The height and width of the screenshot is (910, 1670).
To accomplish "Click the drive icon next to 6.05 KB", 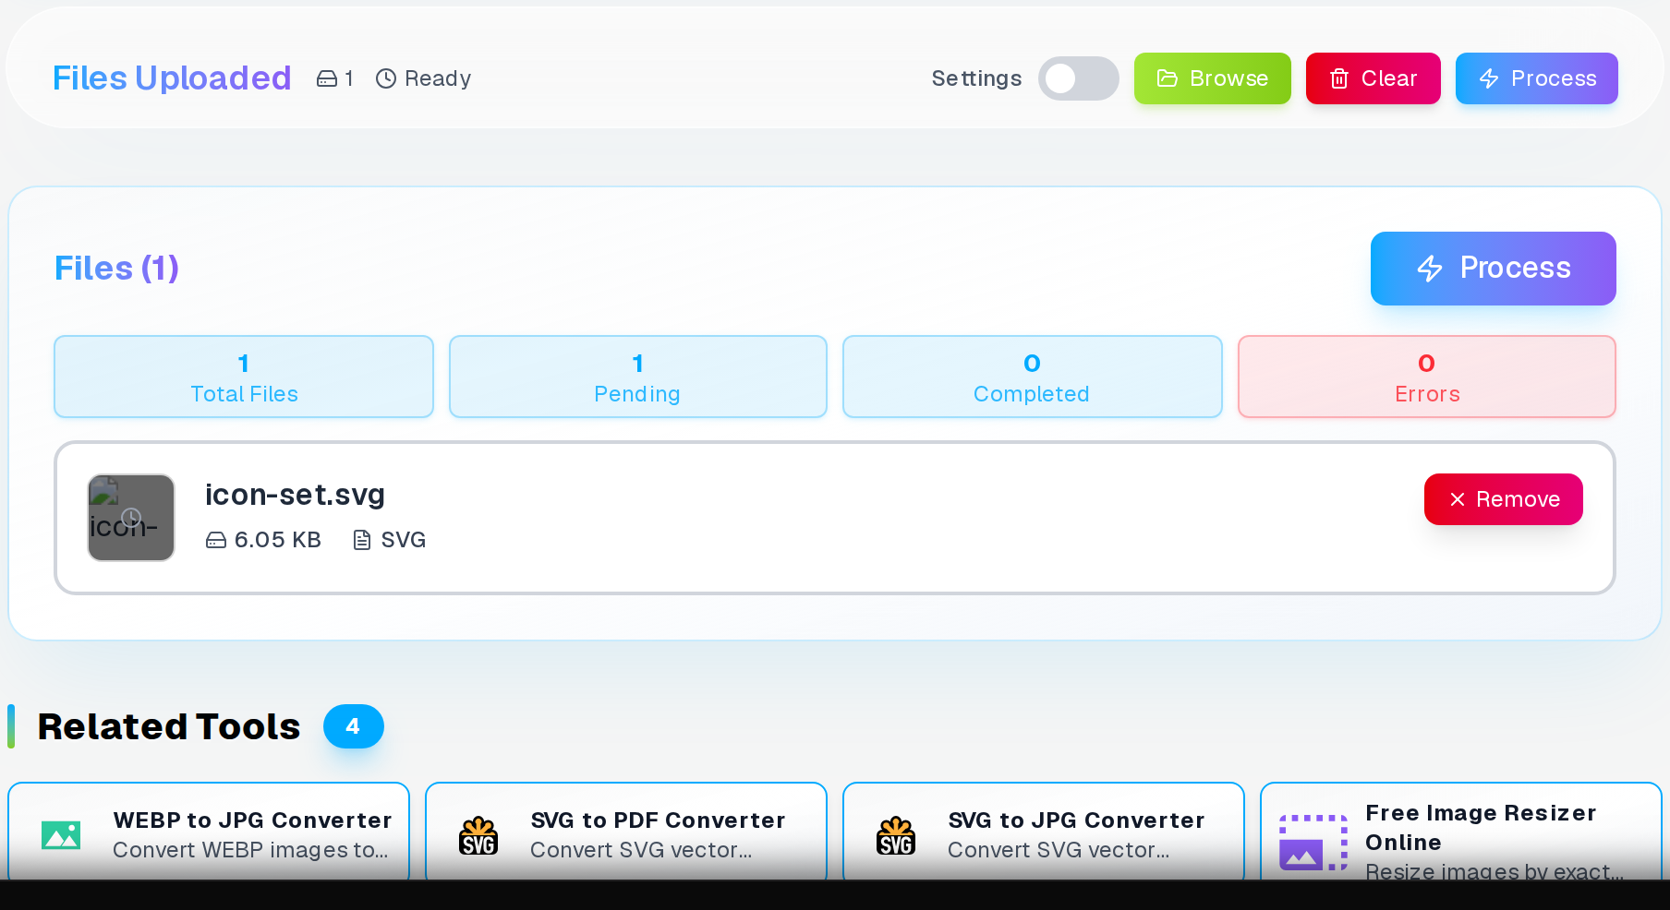I will click(x=216, y=540).
